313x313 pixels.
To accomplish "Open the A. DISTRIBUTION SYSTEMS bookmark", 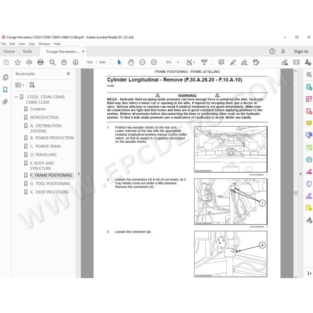I will point(46,128).
